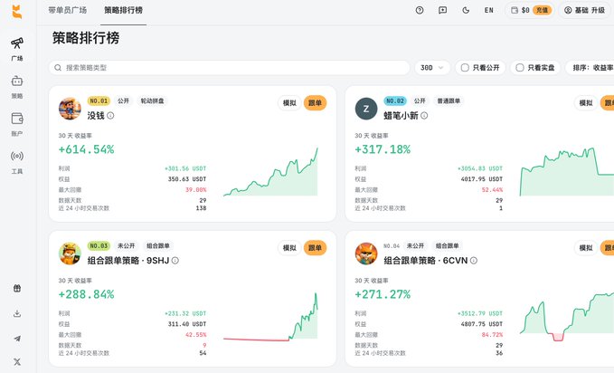
Task: Click the search magnifier icon
Action: click(58, 68)
